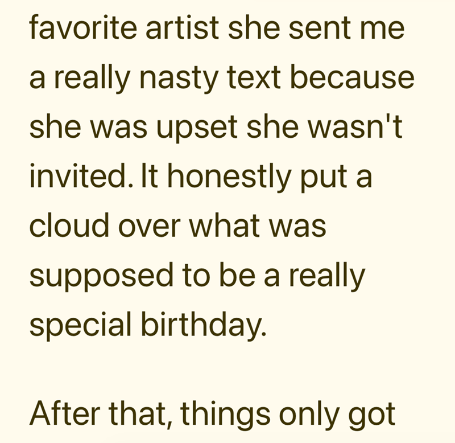
Task: Click the word "birthday." ending the paragraph
Action: (204, 325)
